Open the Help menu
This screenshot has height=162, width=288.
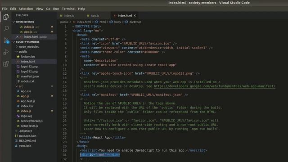(x=81, y=9)
